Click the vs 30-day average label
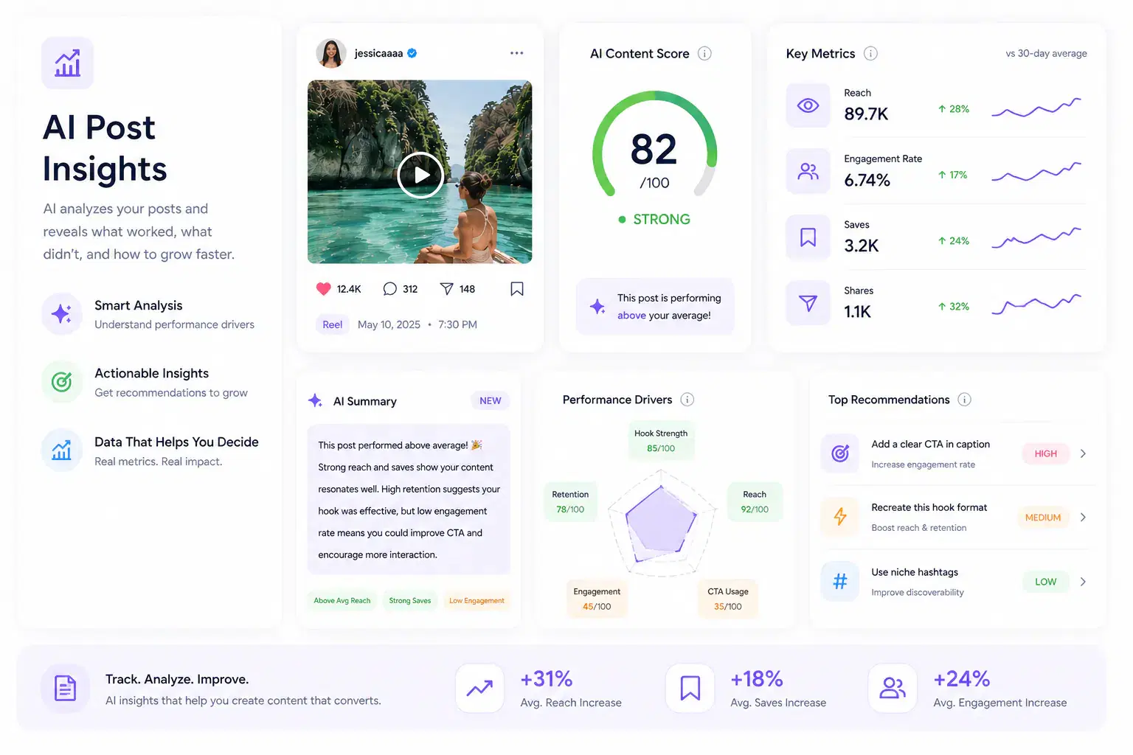The width and height of the screenshot is (1133, 755). coord(1046,54)
